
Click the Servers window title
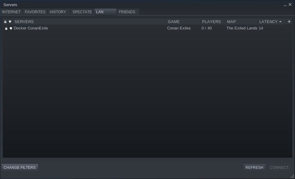click(10, 5)
